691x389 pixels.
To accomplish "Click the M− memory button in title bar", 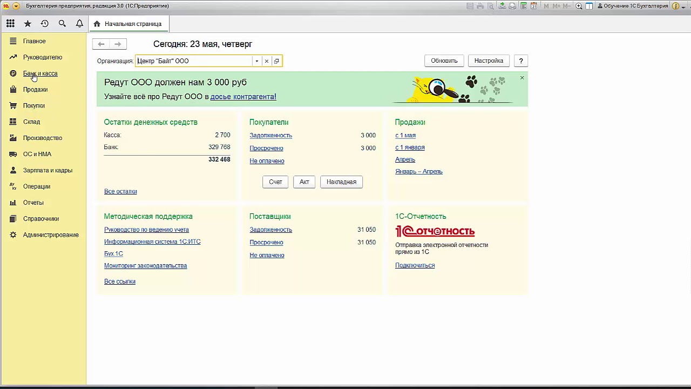I will [x=566, y=6].
